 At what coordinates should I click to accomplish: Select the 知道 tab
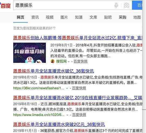[x=79, y=18]
